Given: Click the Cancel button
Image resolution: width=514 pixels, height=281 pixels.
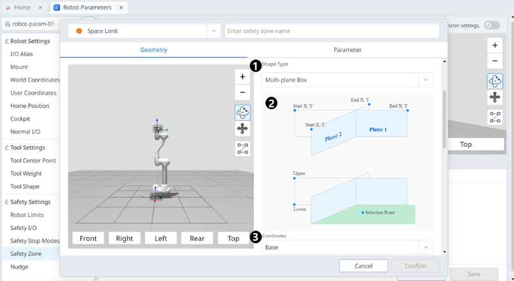Looking at the screenshot, I should coord(363,266).
